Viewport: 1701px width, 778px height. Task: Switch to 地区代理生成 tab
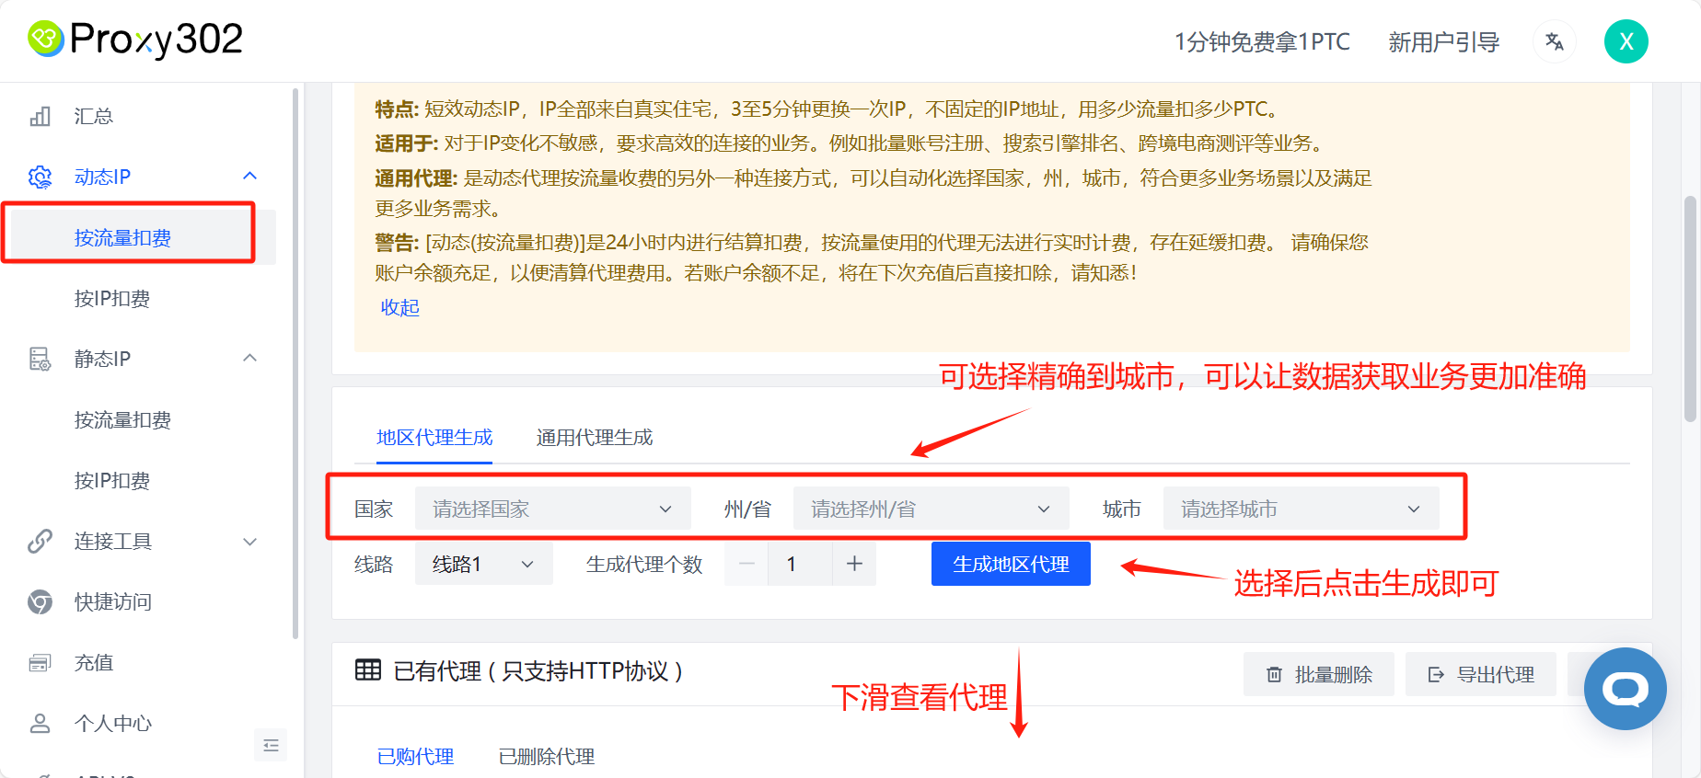(434, 437)
